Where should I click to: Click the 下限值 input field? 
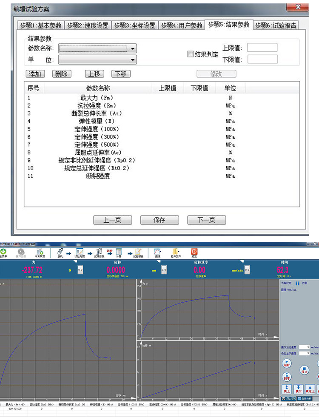262,59
